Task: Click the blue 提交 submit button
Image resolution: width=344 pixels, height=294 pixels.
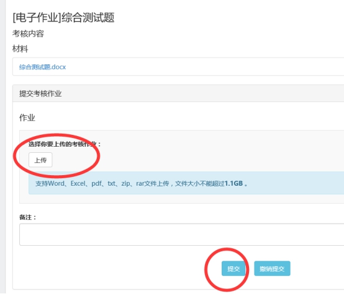Action: click(233, 269)
